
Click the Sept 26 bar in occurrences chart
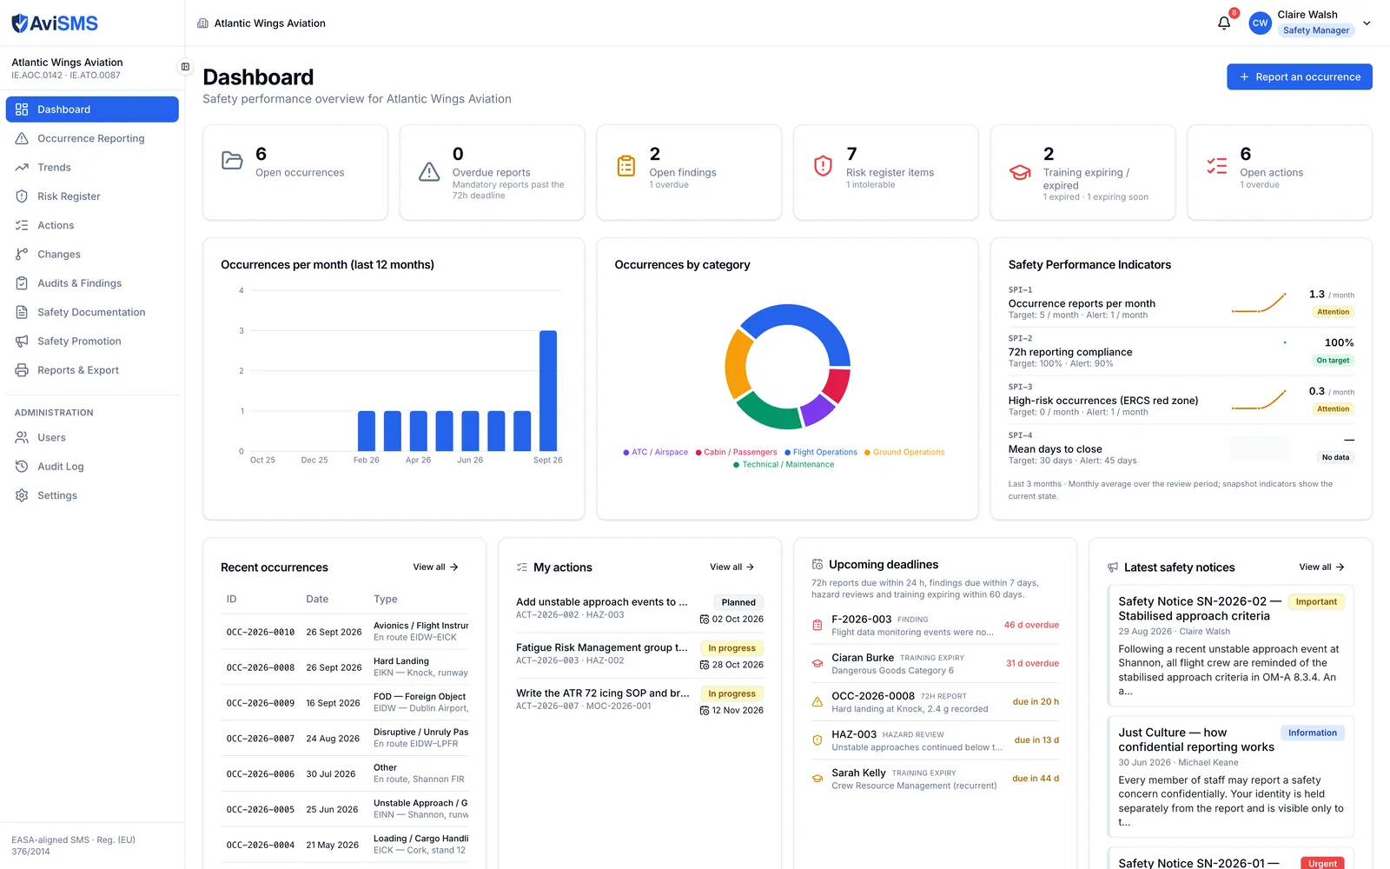[x=548, y=390]
